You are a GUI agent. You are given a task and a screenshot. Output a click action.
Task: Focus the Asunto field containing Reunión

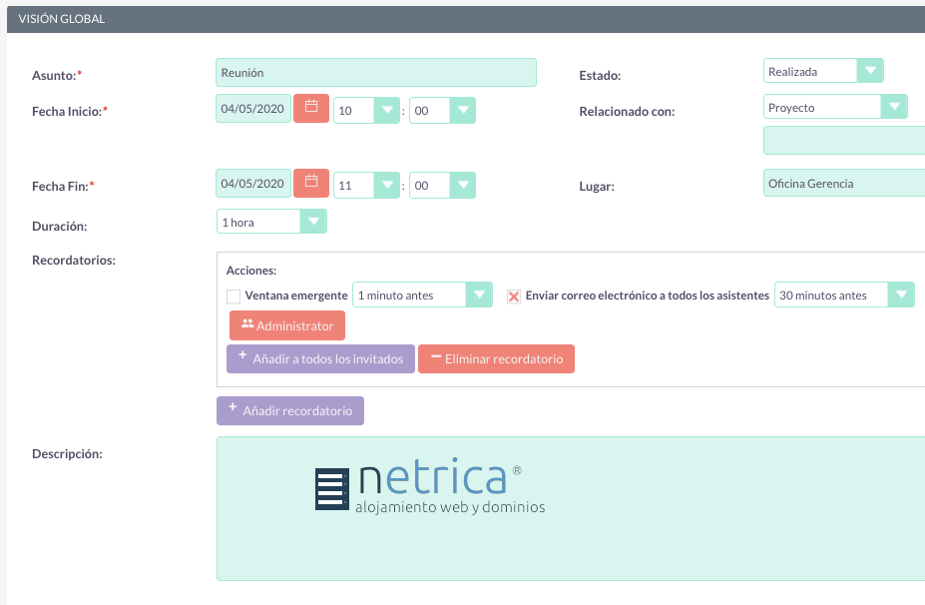click(376, 73)
